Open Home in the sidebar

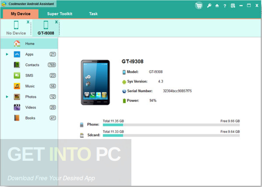(29, 43)
